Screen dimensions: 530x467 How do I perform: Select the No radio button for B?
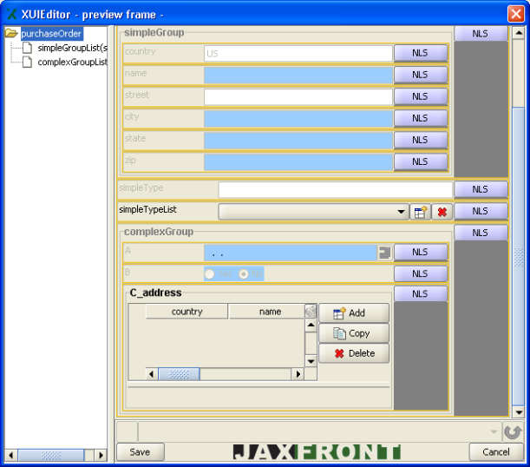244,273
